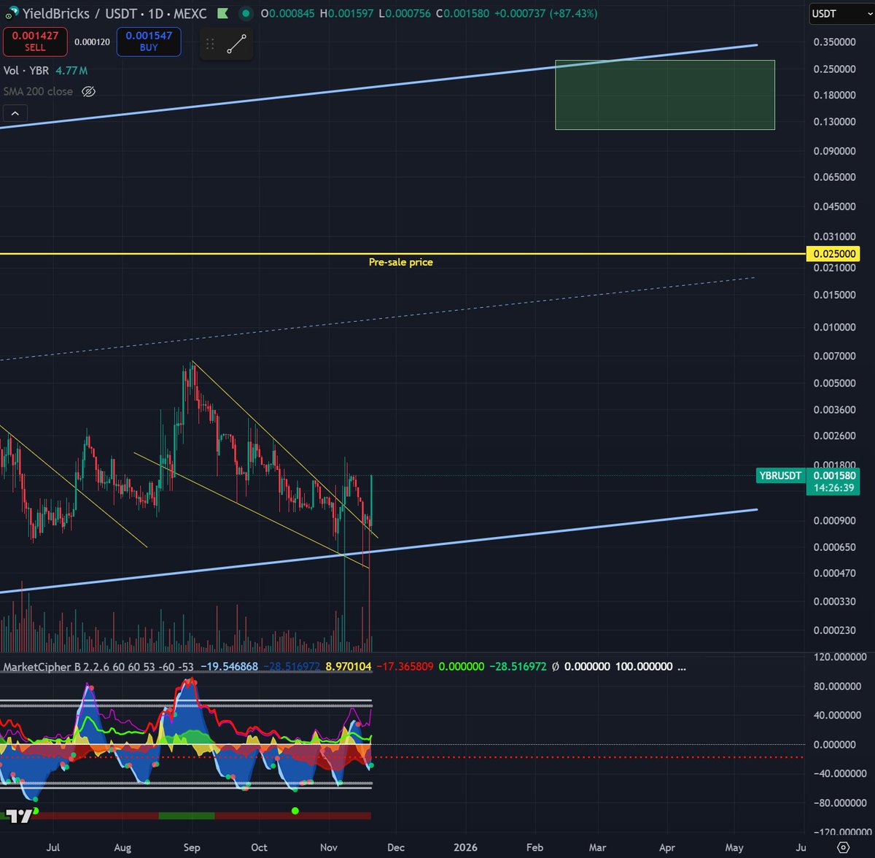Viewport: 875px width, 858px height.
Task: Click the 80.000000 oscillator axis label
Action: 836,687
